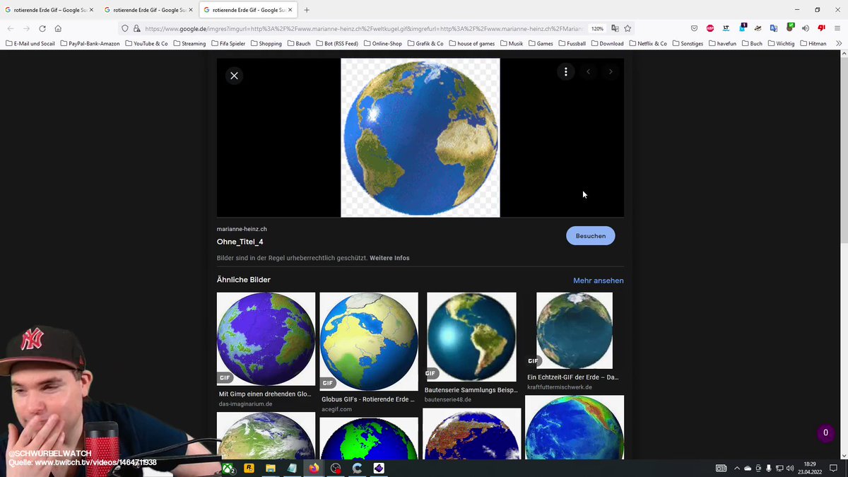Click the translate page icon in address bar
This screenshot has height=477, width=848.
pyautogui.click(x=615, y=28)
